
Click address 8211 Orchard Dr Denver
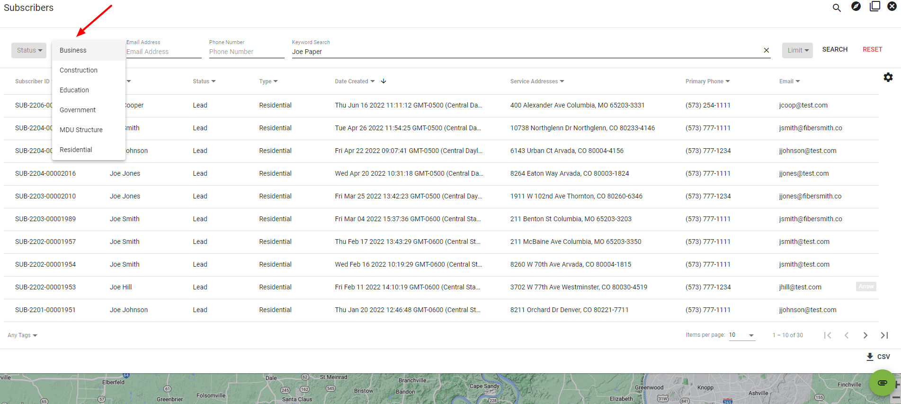coord(569,310)
